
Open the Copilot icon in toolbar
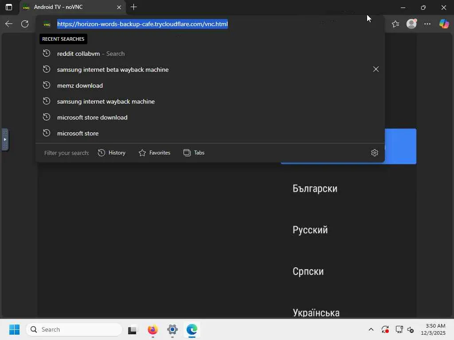click(x=444, y=24)
